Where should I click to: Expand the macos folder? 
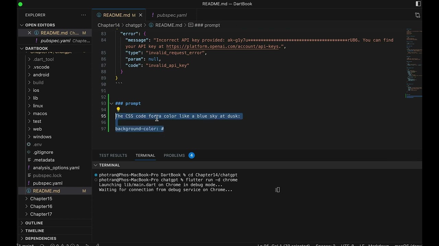point(29,113)
